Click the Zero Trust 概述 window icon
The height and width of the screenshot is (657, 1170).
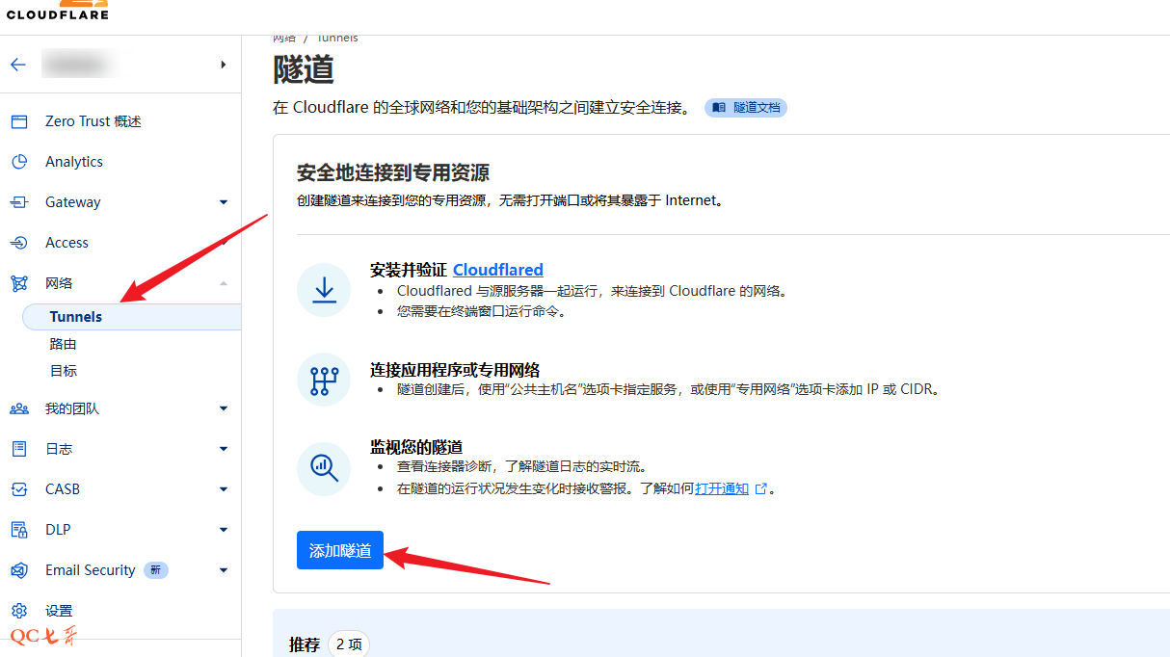pyautogui.click(x=19, y=121)
